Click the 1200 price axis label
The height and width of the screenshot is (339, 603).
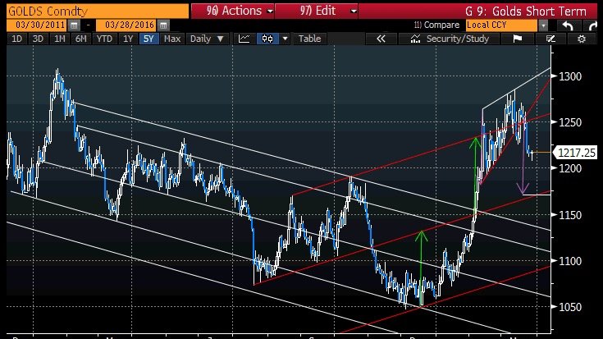570,168
